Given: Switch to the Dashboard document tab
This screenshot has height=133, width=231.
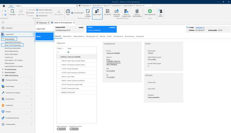Looking at the screenshot, I should click(43, 23).
